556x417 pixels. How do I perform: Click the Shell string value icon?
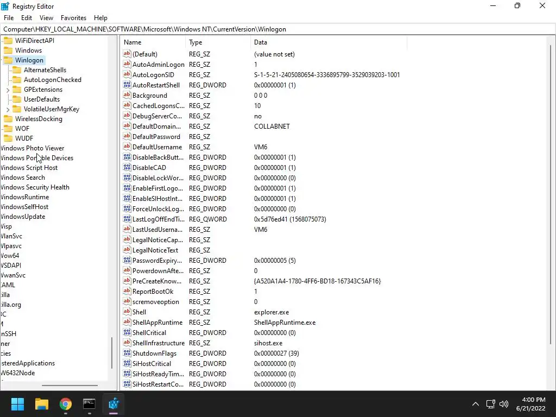pyautogui.click(x=127, y=312)
